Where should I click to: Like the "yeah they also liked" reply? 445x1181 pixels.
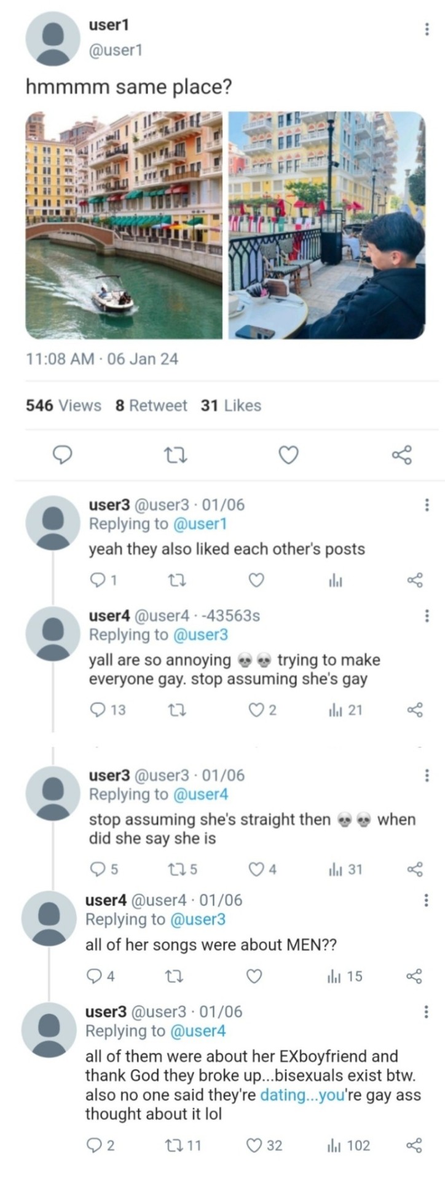point(257,580)
